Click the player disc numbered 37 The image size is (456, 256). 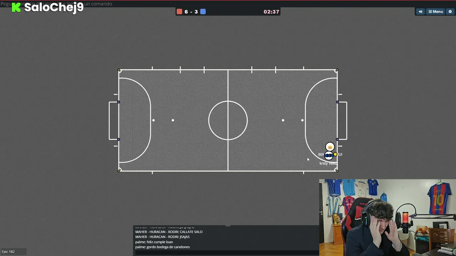point(328,155)
